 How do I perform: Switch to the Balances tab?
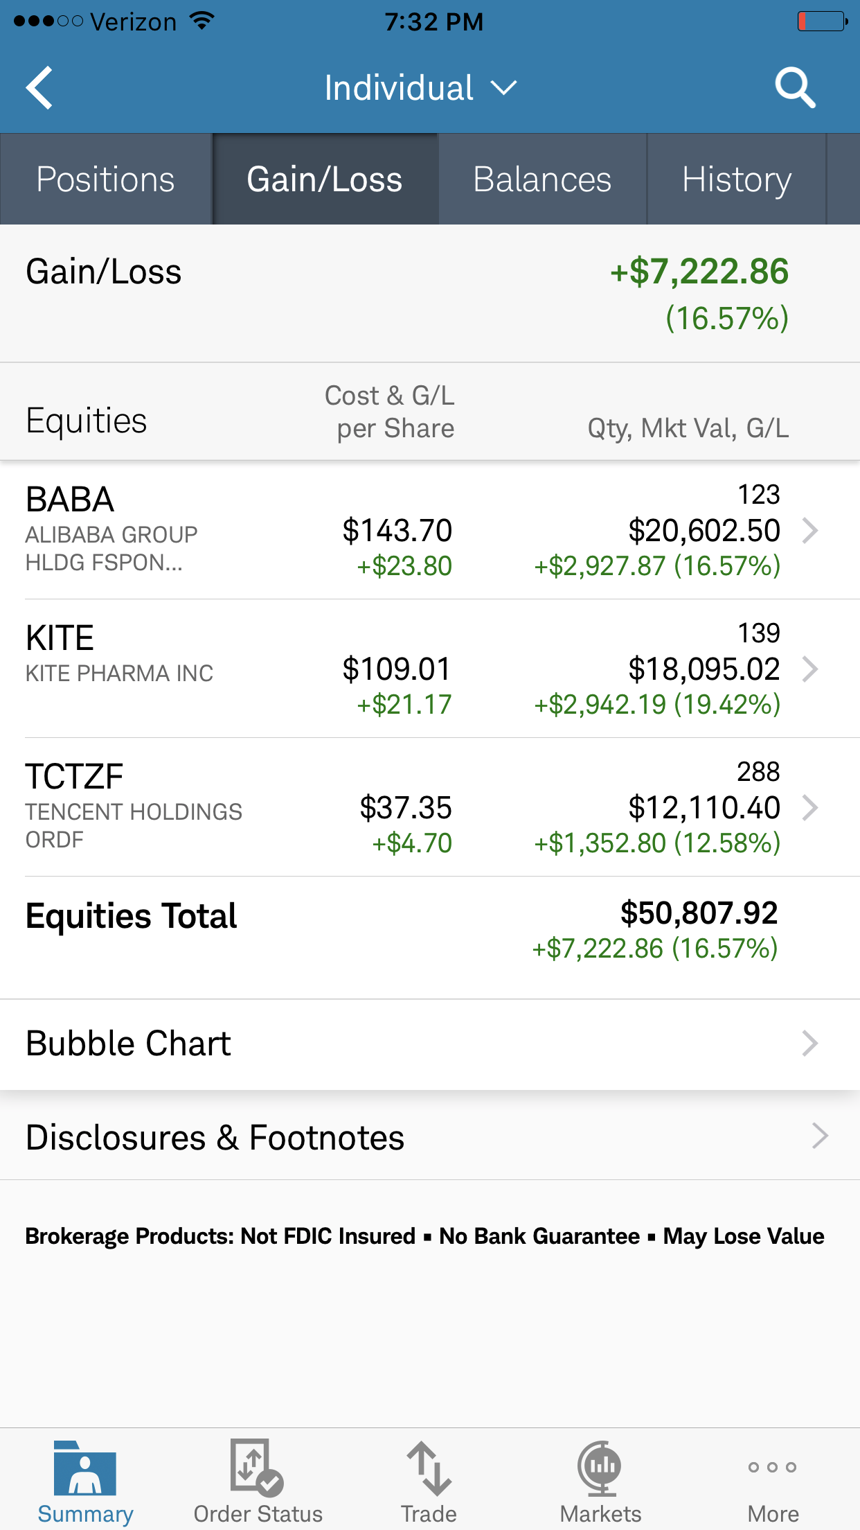coord(542,179)
